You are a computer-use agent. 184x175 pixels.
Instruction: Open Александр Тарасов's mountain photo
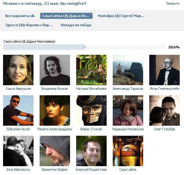(128, 70)
